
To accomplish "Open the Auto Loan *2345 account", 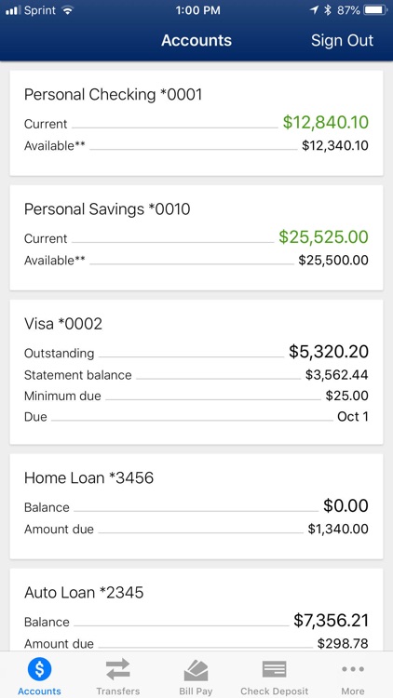I will (x=196, y=610).
